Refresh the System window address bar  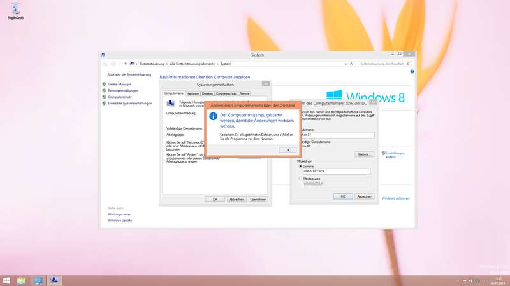(351, 64)
